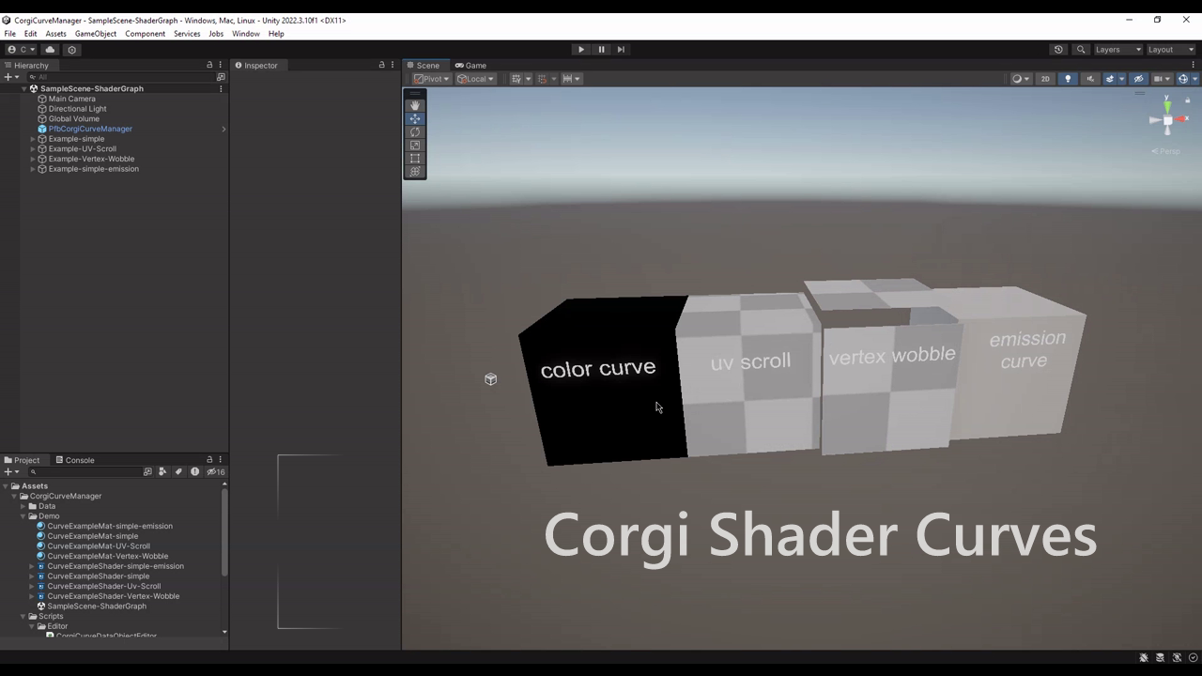The image size is (1202, 676).
Task: Click the Step frame button
Action: 621,50
